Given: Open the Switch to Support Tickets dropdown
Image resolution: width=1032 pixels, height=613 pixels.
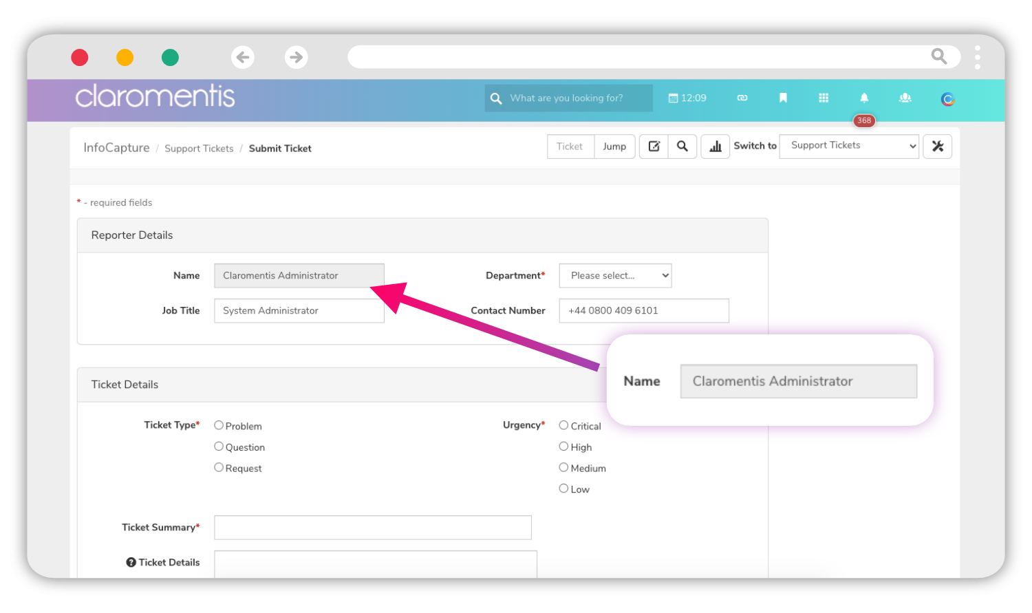Looking at the screenshot, I should coord(849,146).
